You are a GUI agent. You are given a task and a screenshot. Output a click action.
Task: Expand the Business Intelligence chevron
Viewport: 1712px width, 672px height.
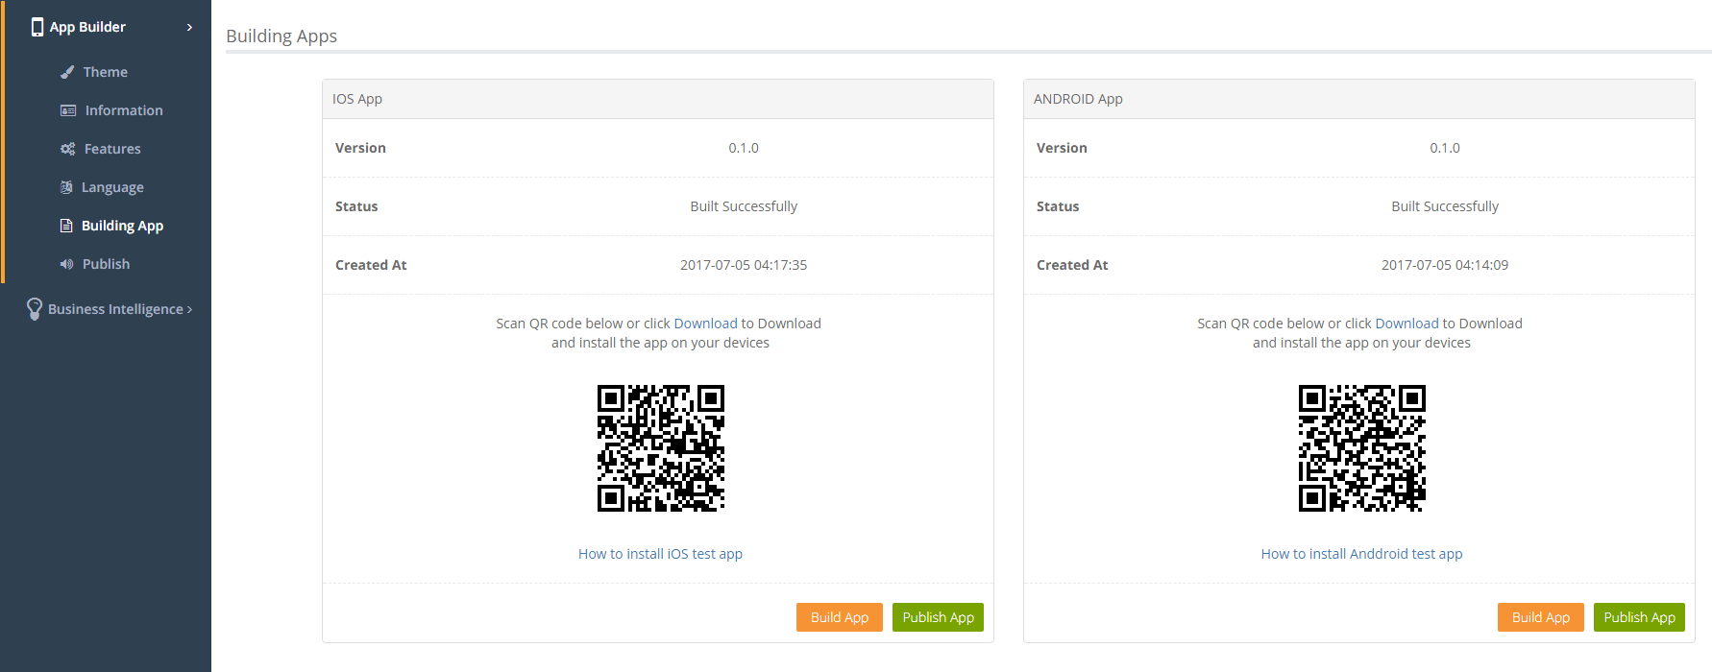pos(189,309)
